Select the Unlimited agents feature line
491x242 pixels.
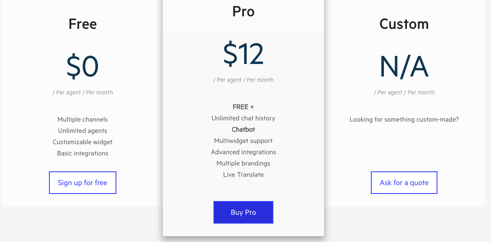(82, 131)
